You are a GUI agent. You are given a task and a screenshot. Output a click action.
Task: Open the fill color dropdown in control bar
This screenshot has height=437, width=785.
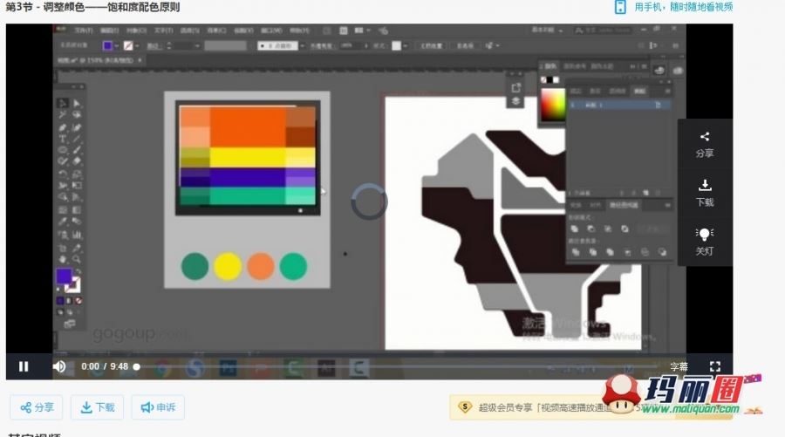(117, 46)
